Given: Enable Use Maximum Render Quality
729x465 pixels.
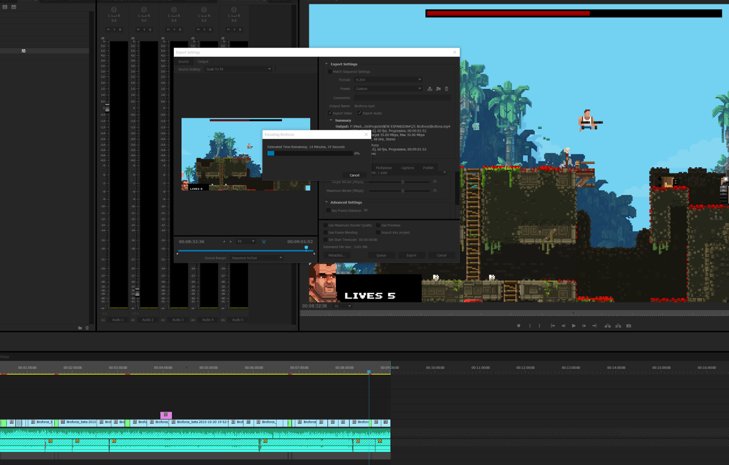Looking at the screenshot, I should (325, 226).
